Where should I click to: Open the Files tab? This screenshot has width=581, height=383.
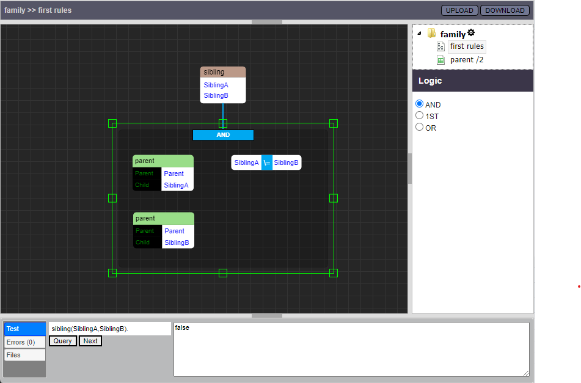click(24, 355)
